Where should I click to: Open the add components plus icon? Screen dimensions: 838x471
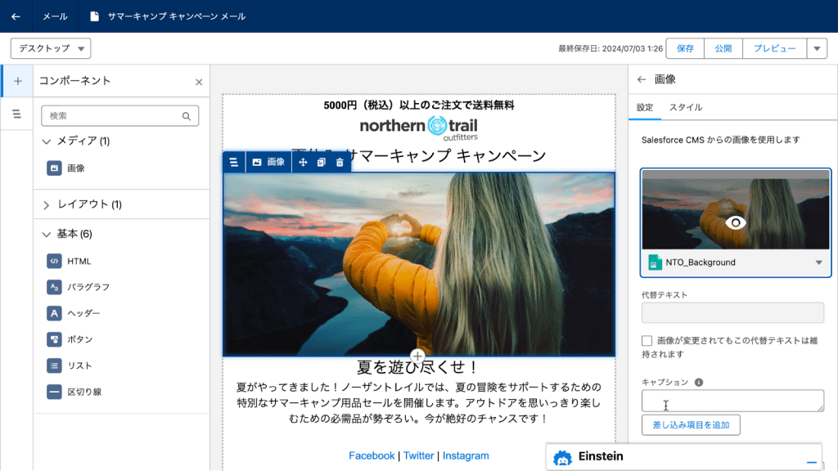coord(17,81)
